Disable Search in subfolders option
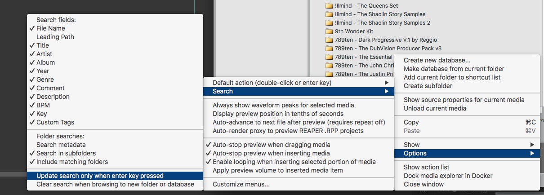Image resolution: width=544 pixels, height=195 pixels. point(66,153)
